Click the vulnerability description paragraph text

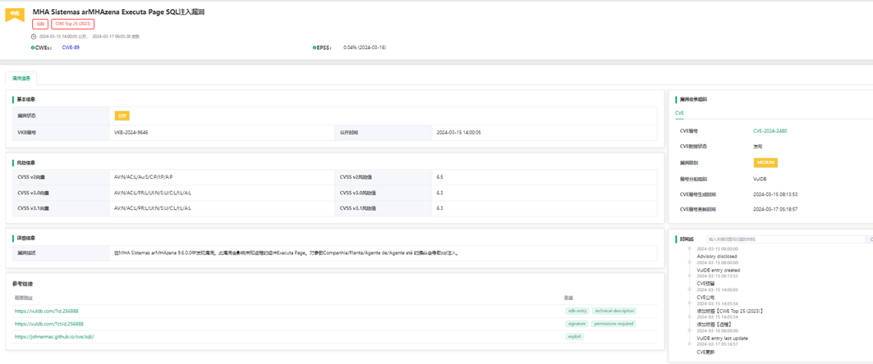286,253
